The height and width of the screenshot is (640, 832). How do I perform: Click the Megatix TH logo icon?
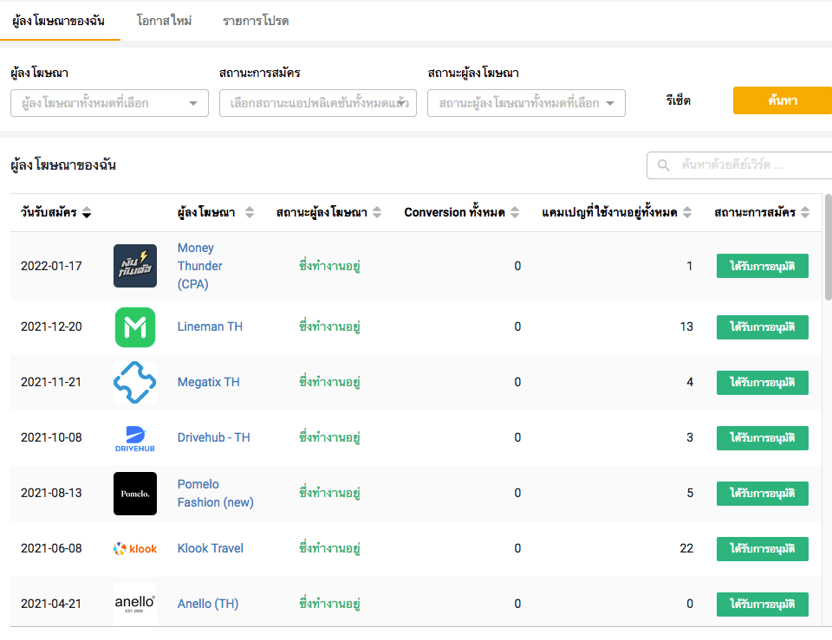(135, 382)
